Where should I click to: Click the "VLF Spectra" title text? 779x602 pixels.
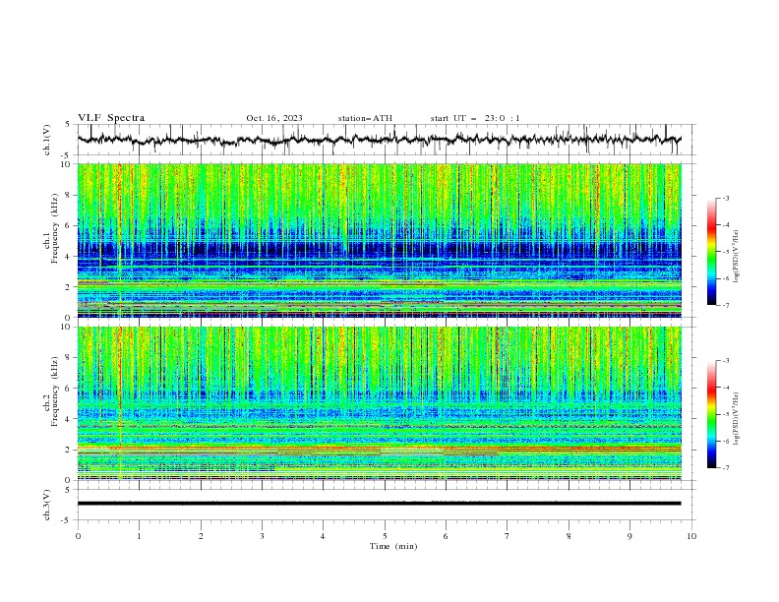(x=111, y=118)
